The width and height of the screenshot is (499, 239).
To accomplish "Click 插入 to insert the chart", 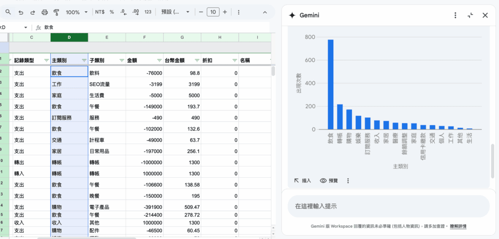I will click(302, 181).
